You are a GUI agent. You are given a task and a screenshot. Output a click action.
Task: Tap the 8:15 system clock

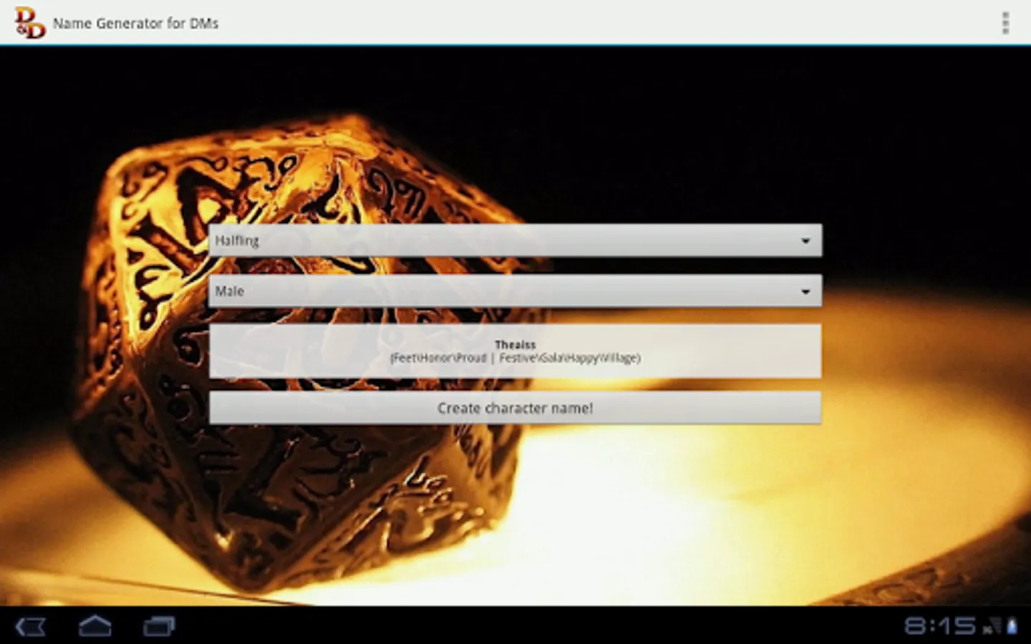coord(939,626)
